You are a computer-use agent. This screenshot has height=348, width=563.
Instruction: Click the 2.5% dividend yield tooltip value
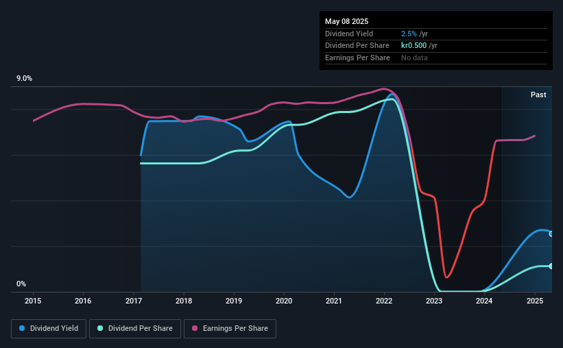point(409,34)
